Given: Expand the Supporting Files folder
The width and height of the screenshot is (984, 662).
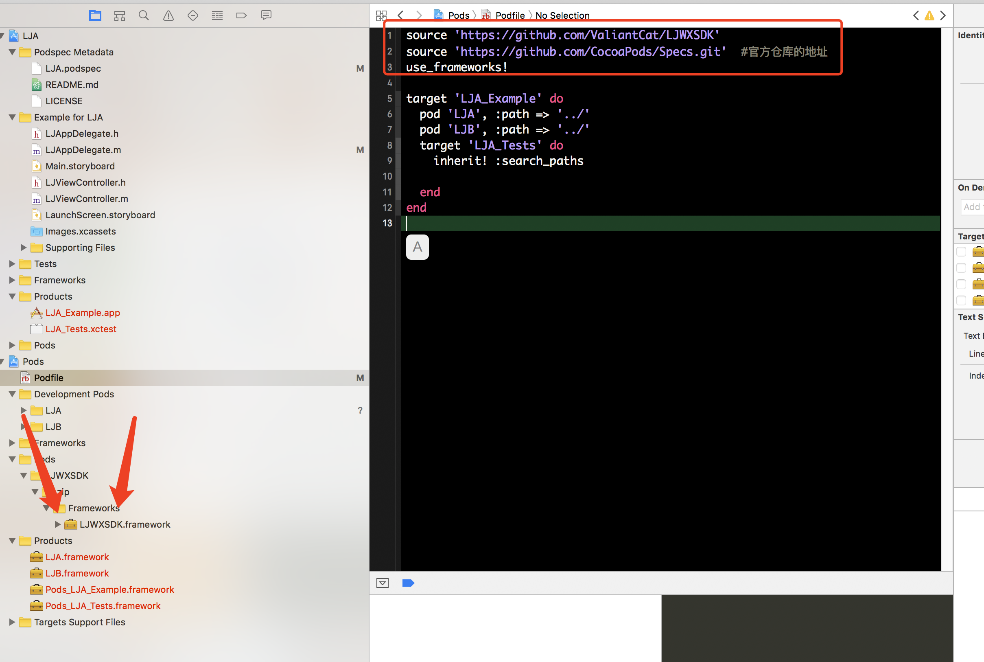Looking at the screenshot, I should (23, 248).
